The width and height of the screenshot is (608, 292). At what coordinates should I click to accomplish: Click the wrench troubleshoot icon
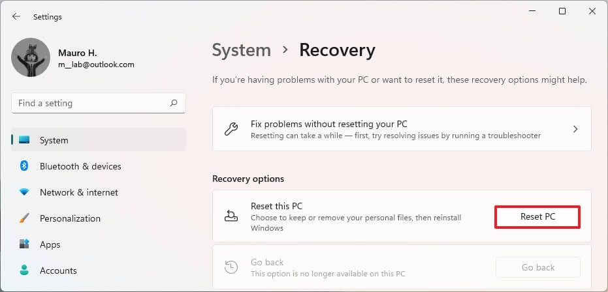coord(231,129)
